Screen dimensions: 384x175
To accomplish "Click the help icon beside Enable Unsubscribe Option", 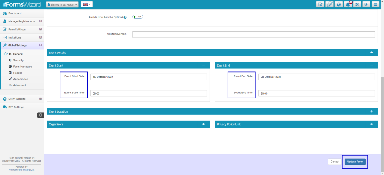I will tap(125, 17).
